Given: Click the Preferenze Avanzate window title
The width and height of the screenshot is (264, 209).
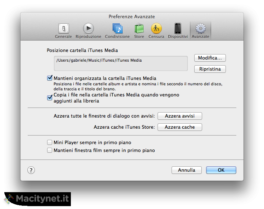Looking at the screenshot, I should point(132,16).
